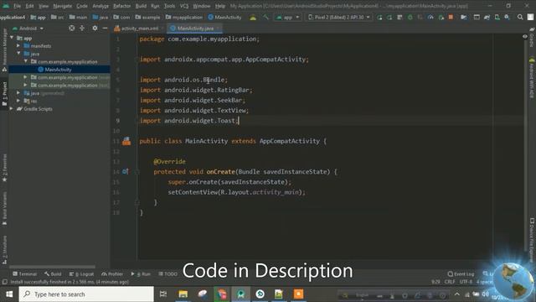Screen dimensions: 536x302
Task: Select the MainActivity.java editor tab
Action: click(194, 29)
